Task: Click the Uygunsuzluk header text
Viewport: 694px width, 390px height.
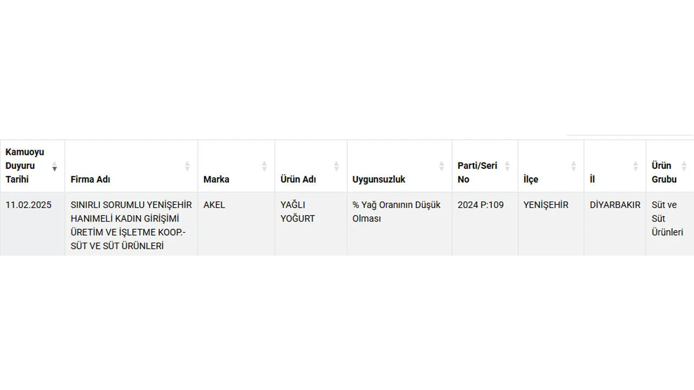Action: click(378, 179)
